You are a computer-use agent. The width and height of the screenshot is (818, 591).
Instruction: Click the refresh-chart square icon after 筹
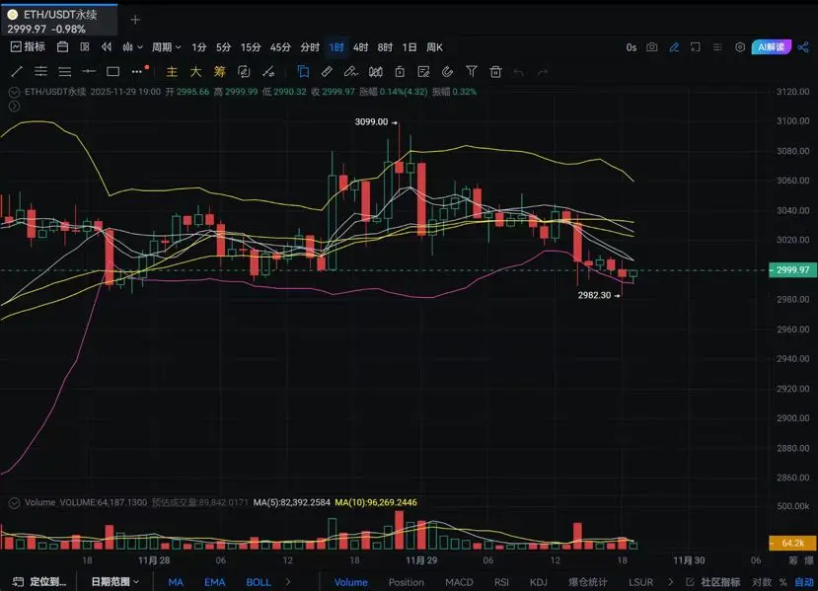[244, 71]
